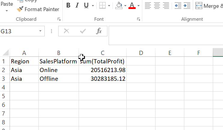Toggle Italic formatting
Image resolution: width=223 pixels, height=130 pixels.
(x=77, y=5)
